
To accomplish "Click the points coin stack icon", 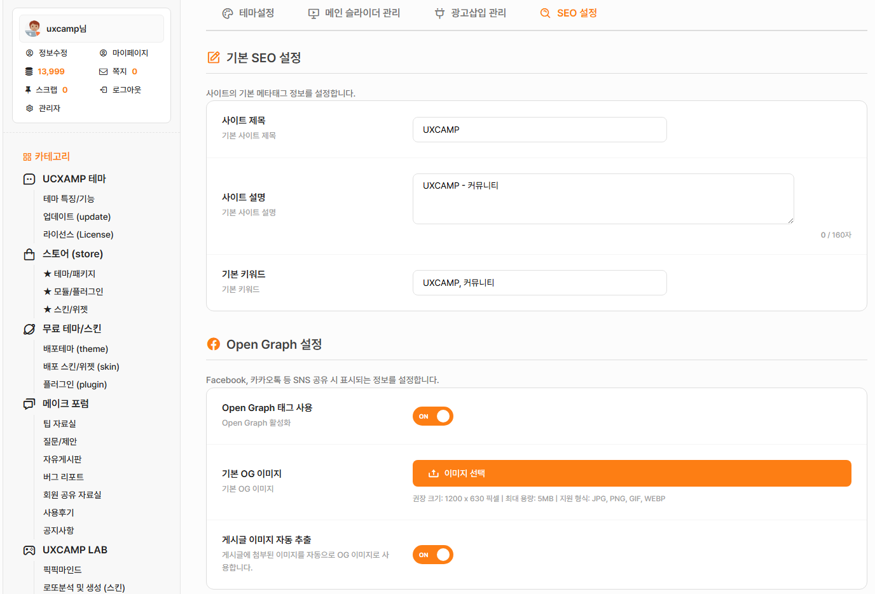I will (29, 72).
